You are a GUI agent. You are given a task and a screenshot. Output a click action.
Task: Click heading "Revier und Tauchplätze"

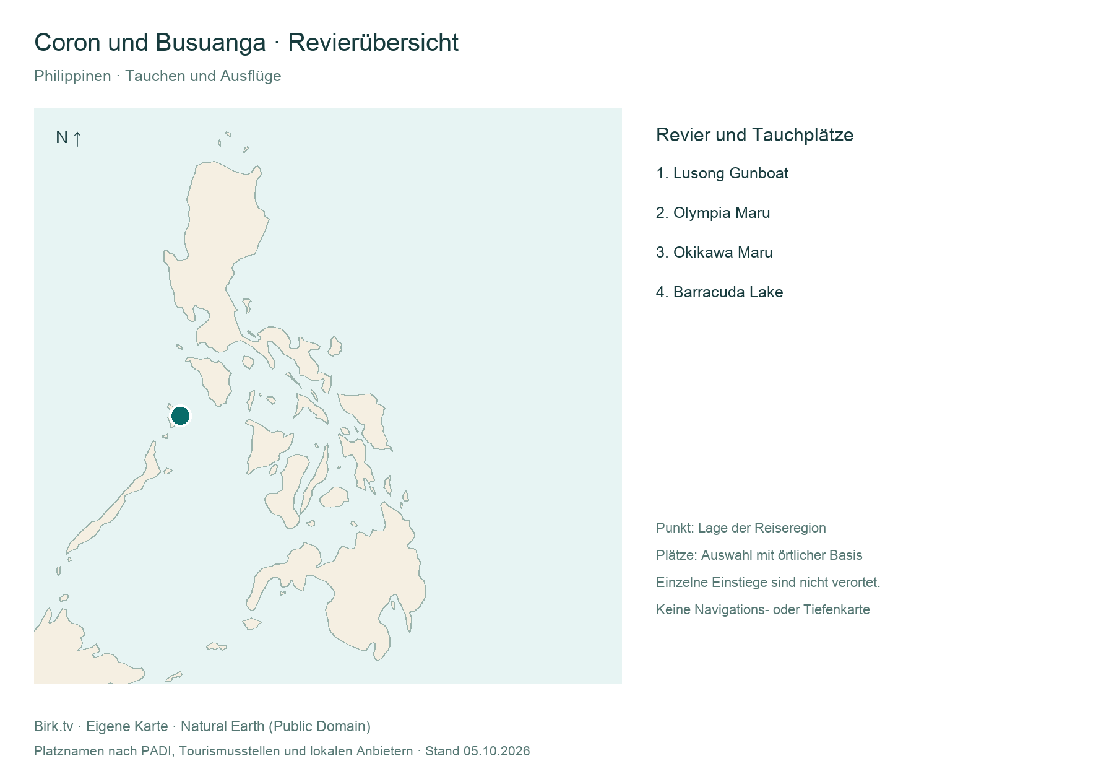[754, 135]
